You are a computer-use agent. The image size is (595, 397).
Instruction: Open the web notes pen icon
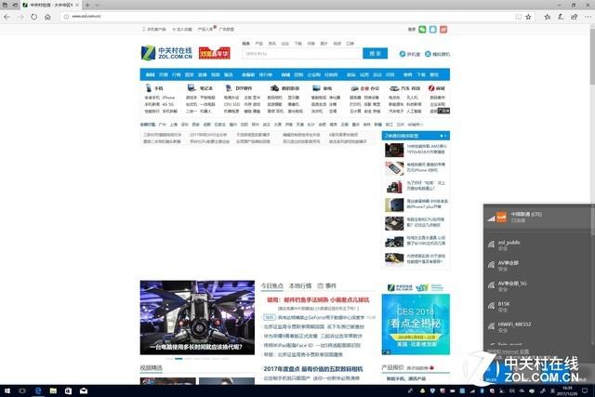pos(561,17)
